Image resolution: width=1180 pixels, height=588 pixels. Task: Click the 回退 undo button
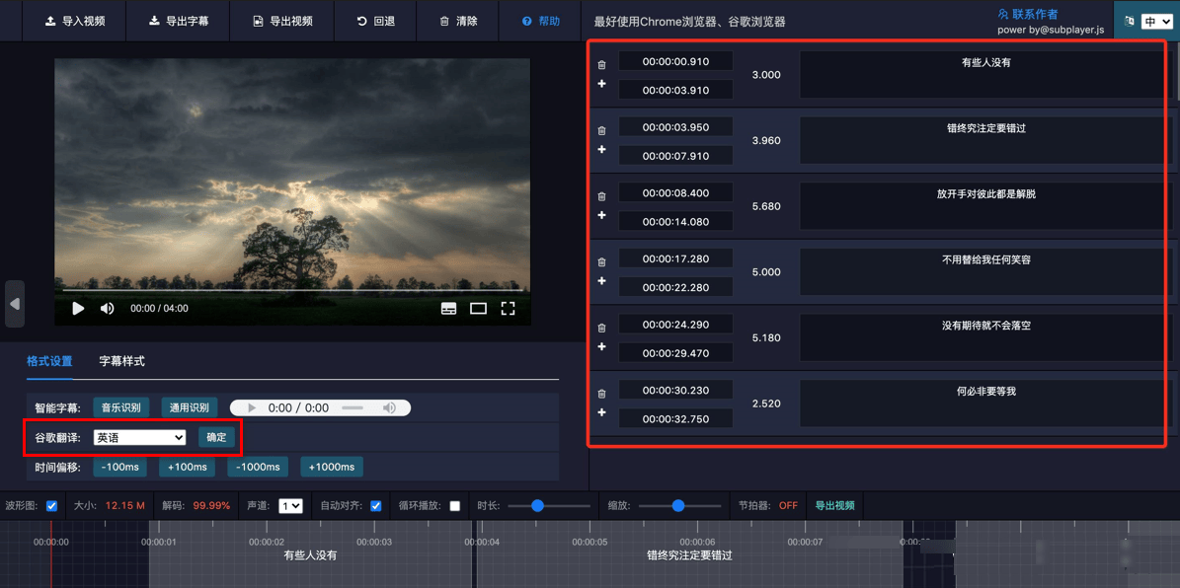(375, 21)
